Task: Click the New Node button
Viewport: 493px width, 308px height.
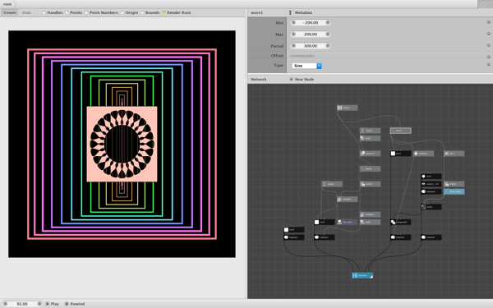Action: click(302, 79)
